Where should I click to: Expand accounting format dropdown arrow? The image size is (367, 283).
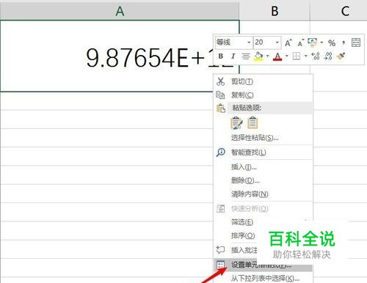tap(321, 43)
